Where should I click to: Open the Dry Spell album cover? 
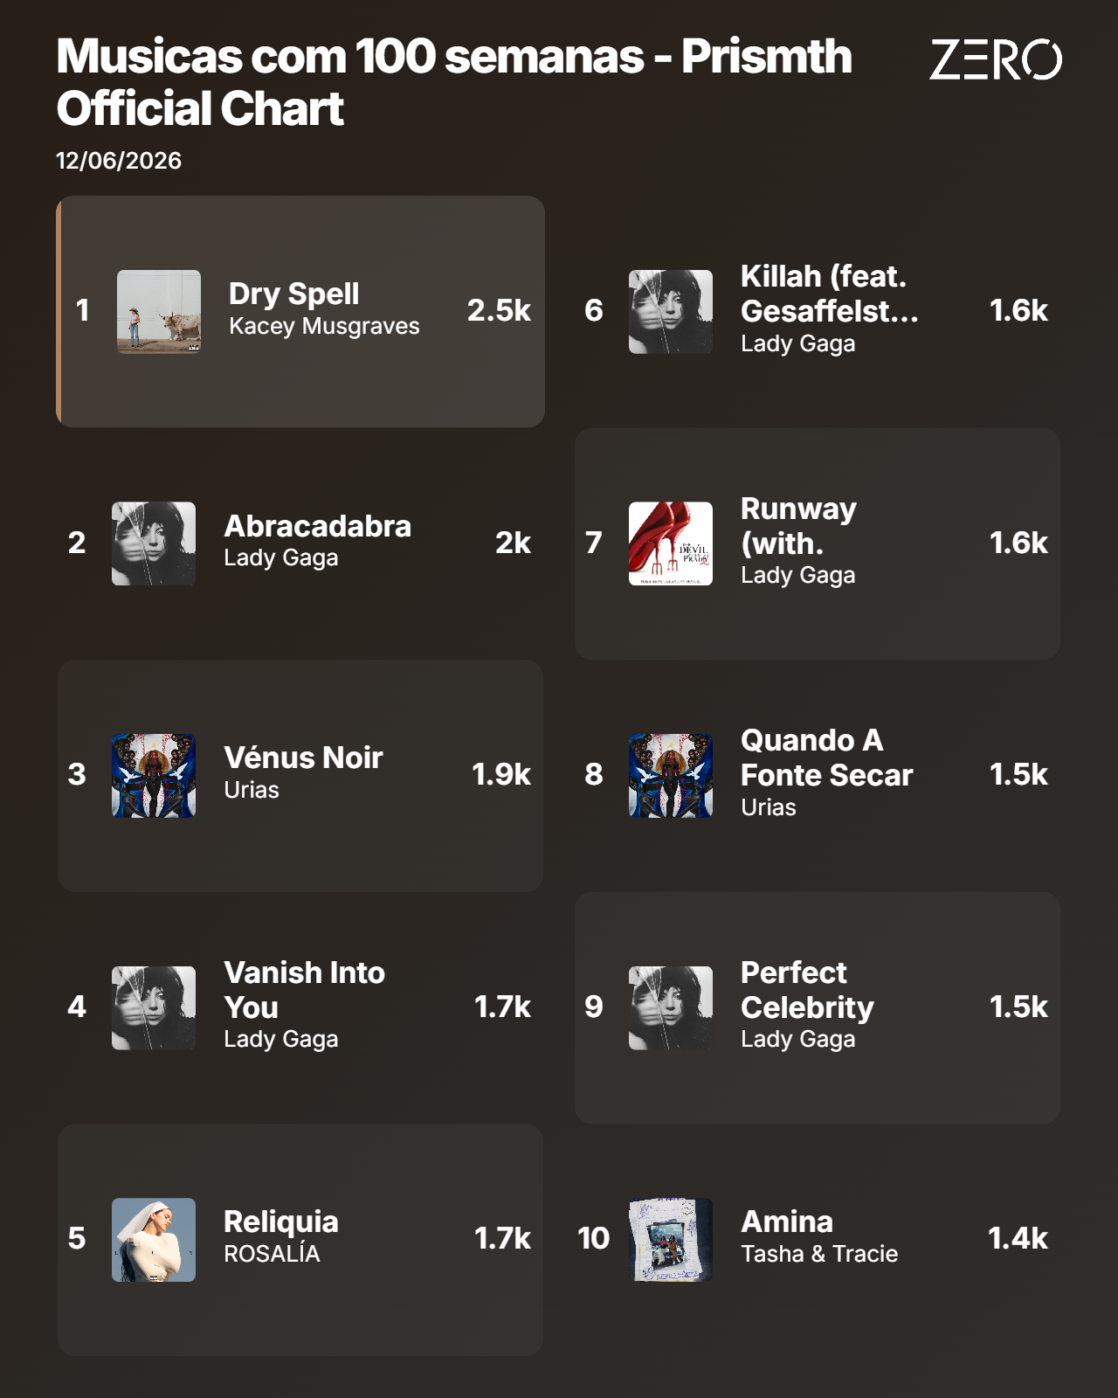tap(159, 312)
